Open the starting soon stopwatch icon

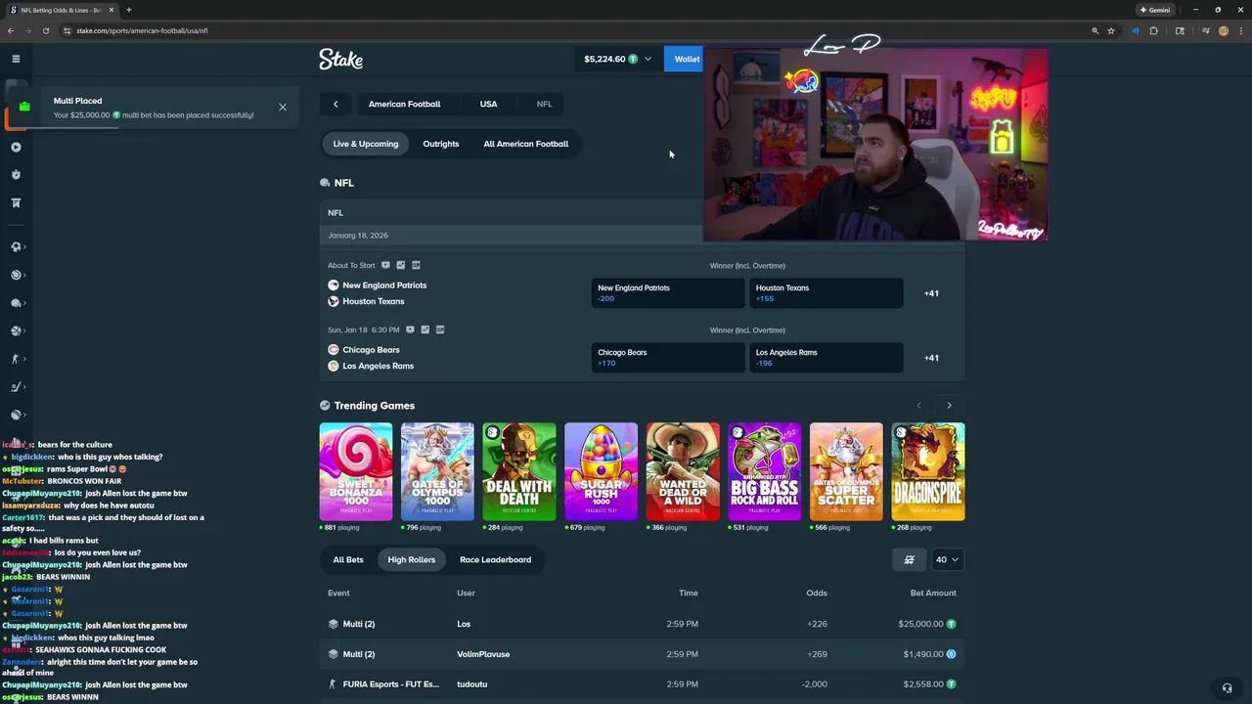[16, 175]
